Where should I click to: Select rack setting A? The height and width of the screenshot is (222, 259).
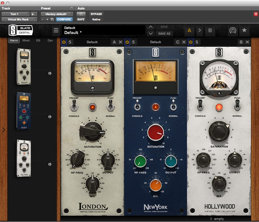[x=189, y=30]
